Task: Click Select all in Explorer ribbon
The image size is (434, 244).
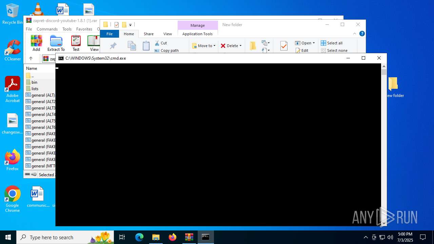Action: point(332,43)
